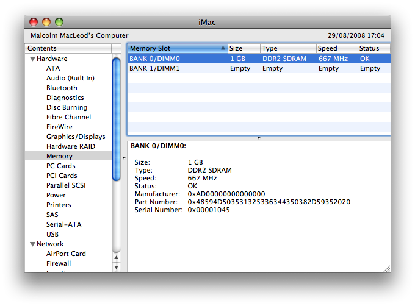Click the Empty size cell for BANK 1/DIMM1
The width and height of the screenshot is (415, 306).
[240, 68]
